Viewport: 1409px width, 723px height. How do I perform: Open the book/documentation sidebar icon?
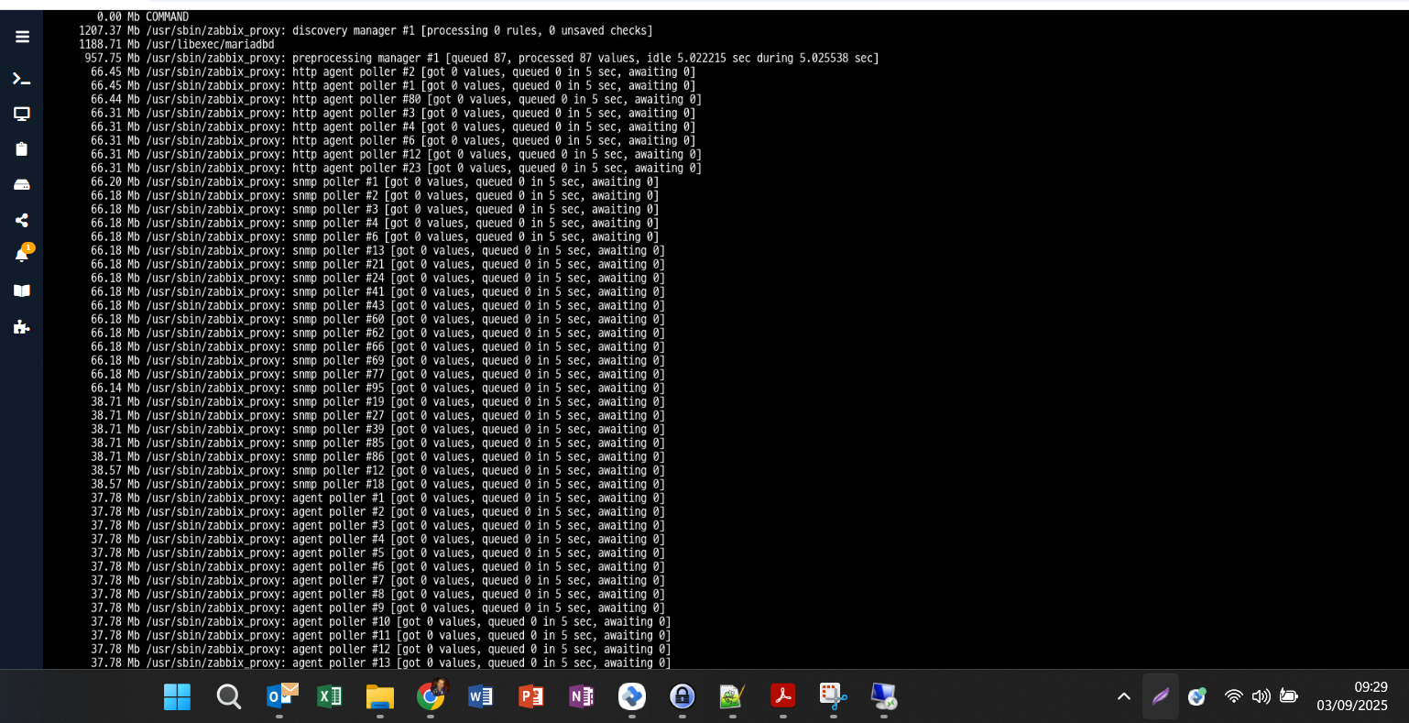click(22, 290)
